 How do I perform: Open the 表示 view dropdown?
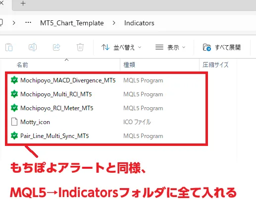[170, 48]
